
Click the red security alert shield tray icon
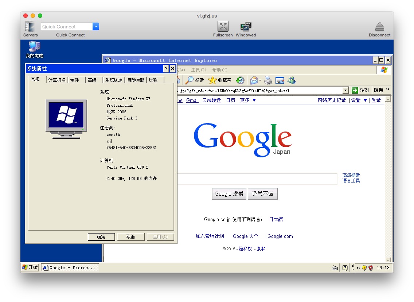click(x=371, y=268)
